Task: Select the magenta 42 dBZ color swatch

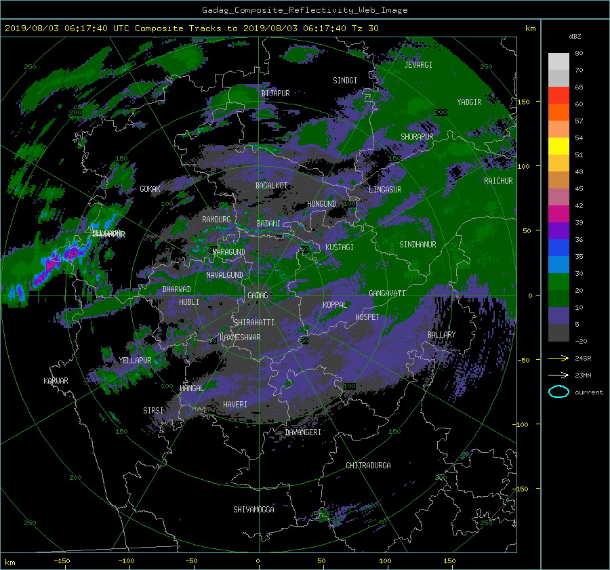Action: [558, 213]
